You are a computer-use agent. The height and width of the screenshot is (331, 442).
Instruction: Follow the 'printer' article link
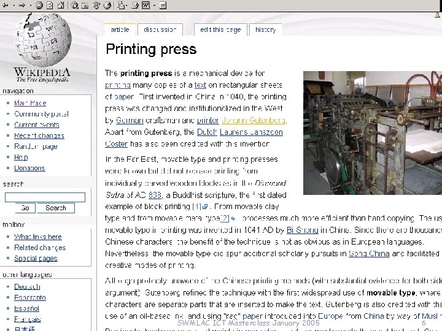pos(207,120)
